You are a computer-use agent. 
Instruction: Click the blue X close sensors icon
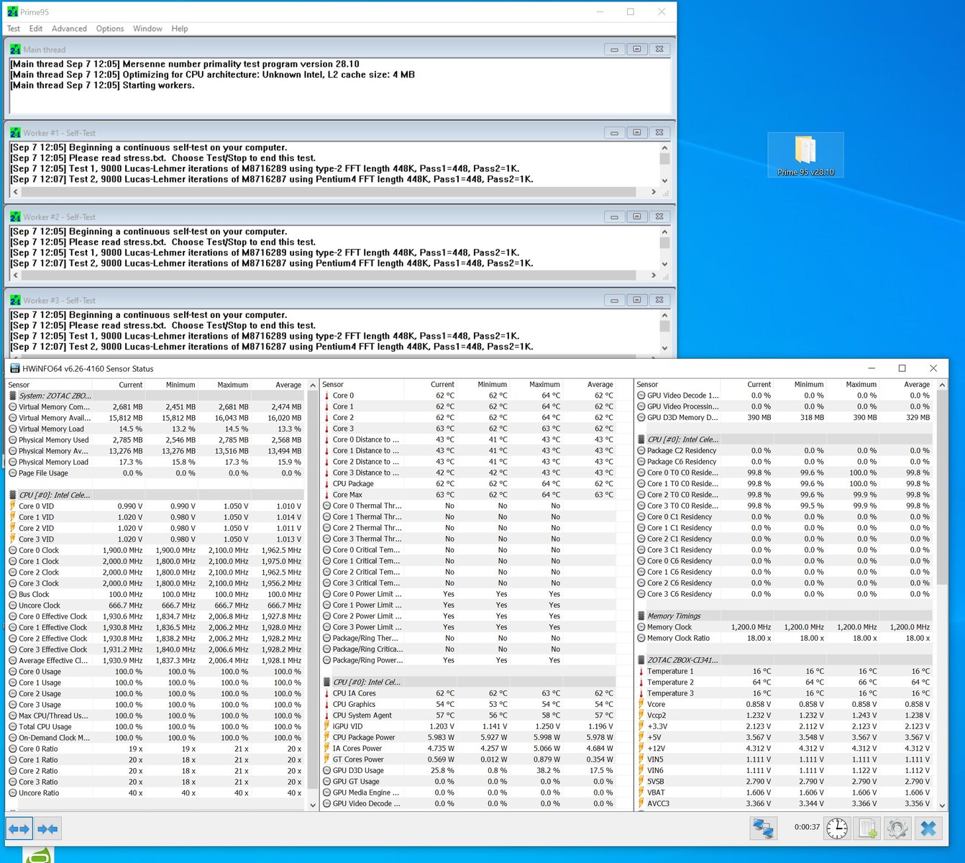[x=928, y=828]
